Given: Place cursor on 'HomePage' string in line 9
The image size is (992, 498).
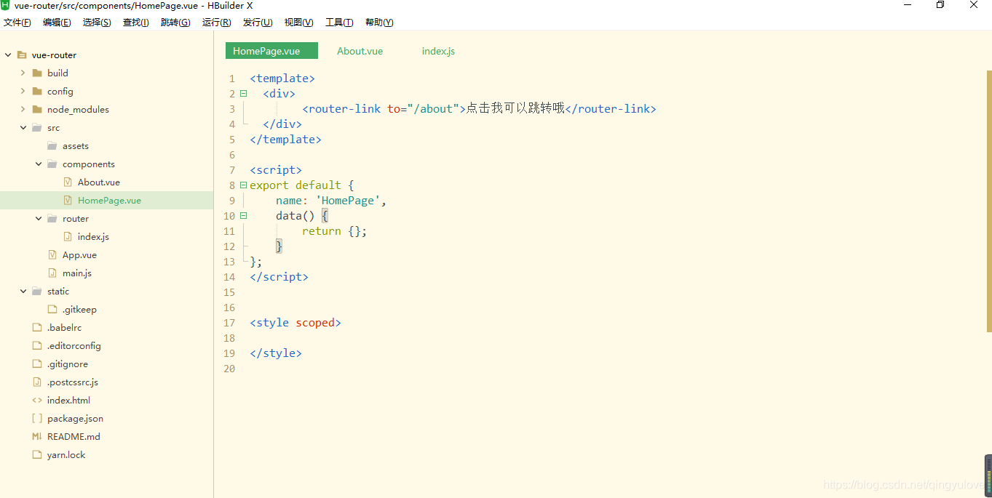Looking at the screenshot, I should tap(348, 200).
